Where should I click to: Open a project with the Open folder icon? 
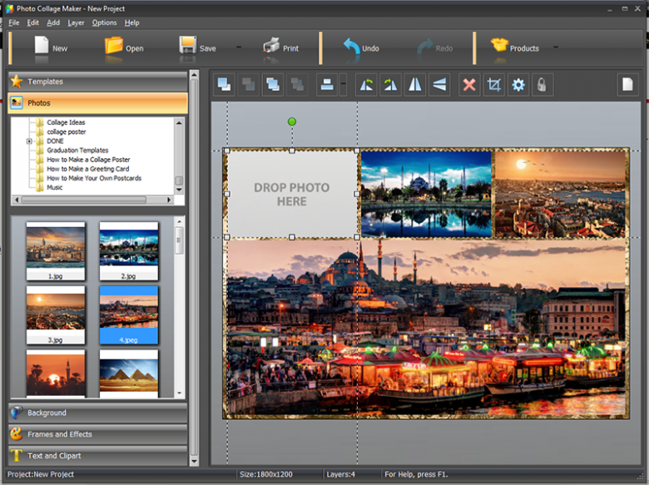point(114,45)
